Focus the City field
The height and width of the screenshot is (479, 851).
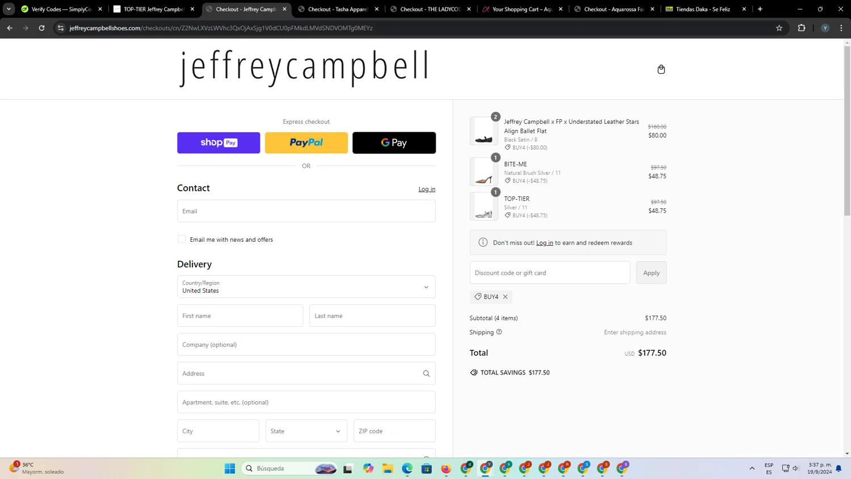pyautogui.click(x=218, y=431)
